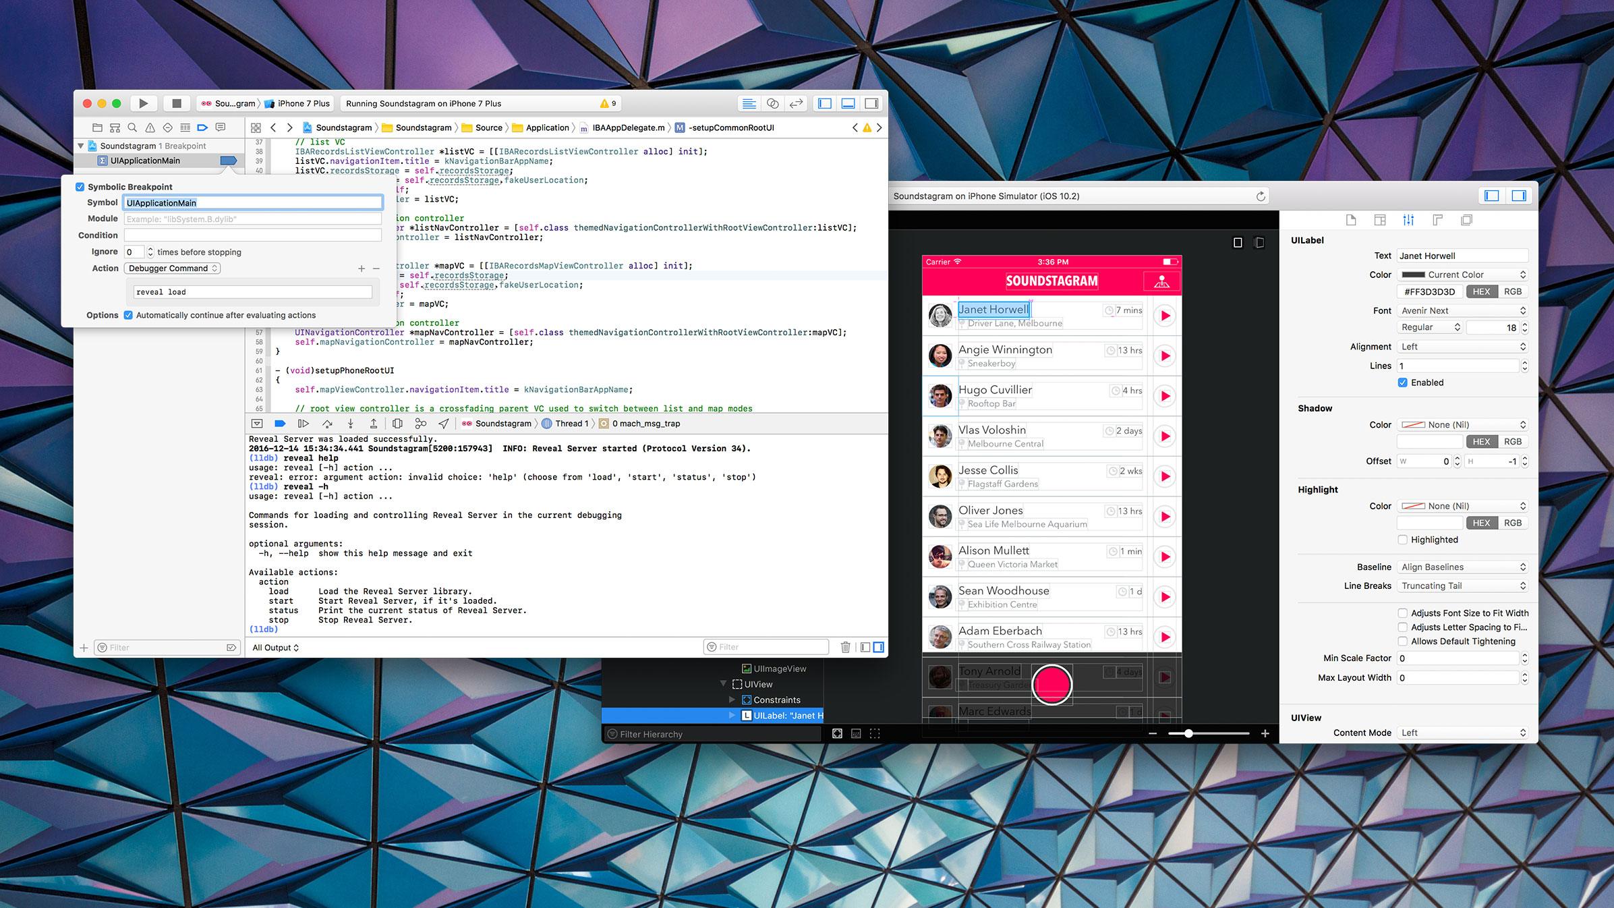Screen dimensions: 1614x908
Task: Click HEX button under text Color
Action: (x=1482, y=291)
